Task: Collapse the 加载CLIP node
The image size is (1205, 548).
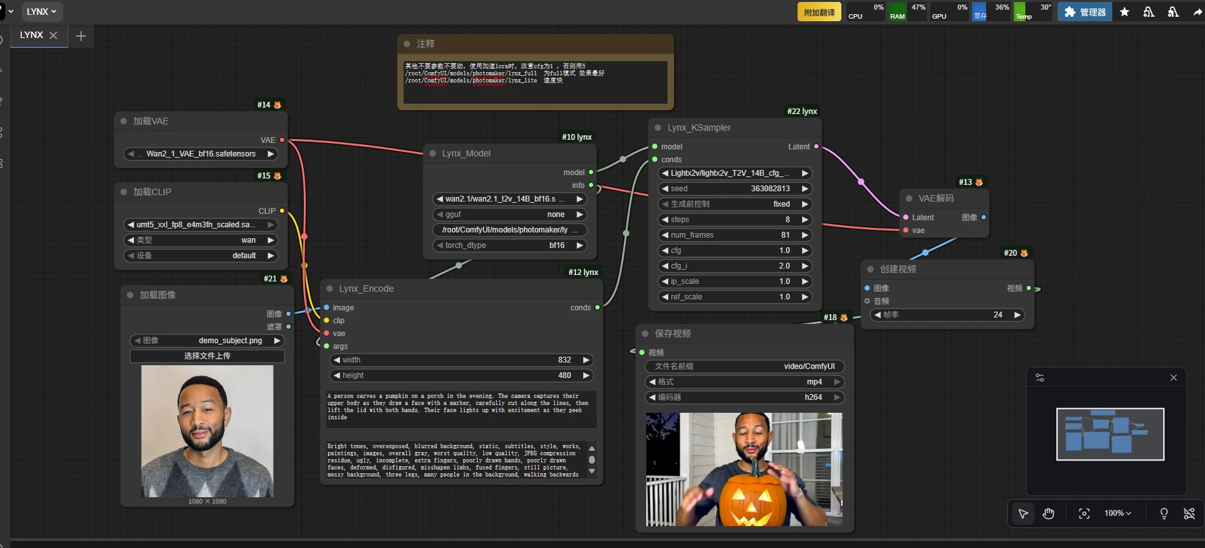Action: point(124,192)
